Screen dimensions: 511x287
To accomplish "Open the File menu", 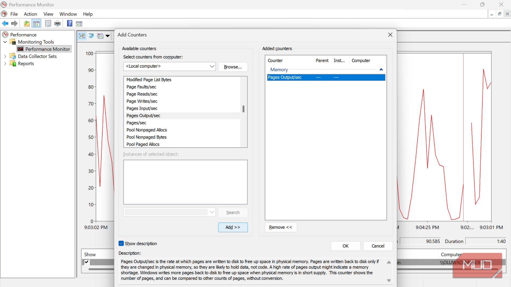I will [x=14, y=14].
